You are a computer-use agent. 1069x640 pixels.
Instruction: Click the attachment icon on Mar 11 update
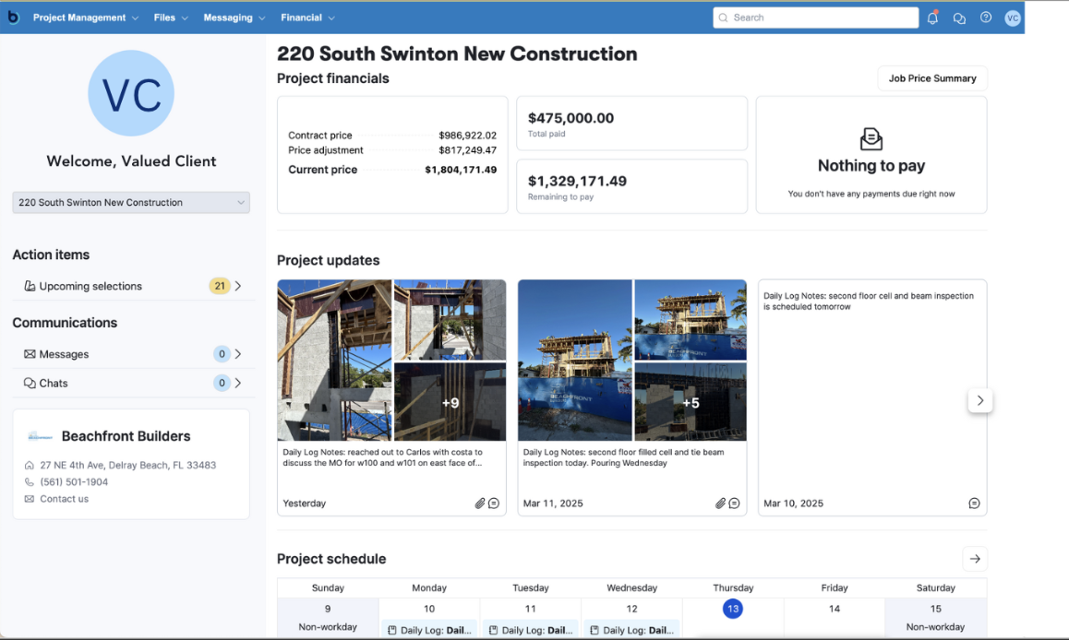coord(720,504)
